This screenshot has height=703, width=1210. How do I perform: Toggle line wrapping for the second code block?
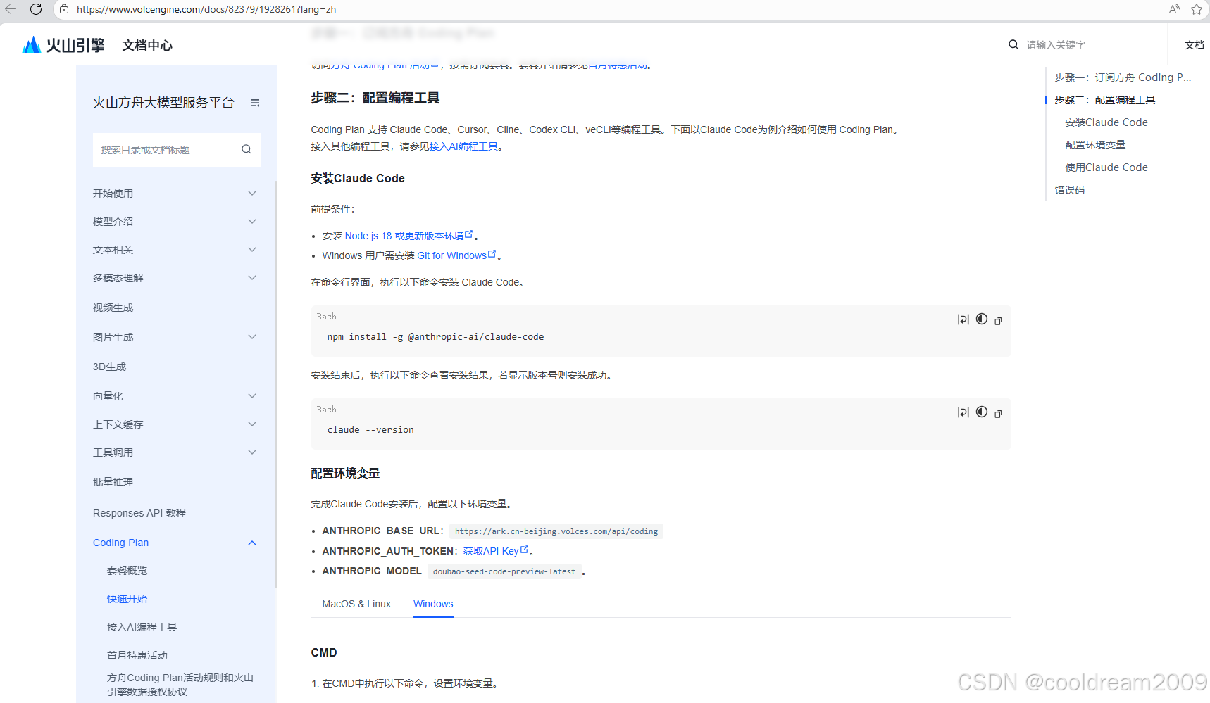[963, 412]
